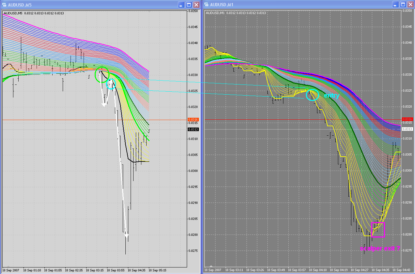Click 0.8275 on the M5 price scale
This screenshot has height=274, width=415.
194,251
